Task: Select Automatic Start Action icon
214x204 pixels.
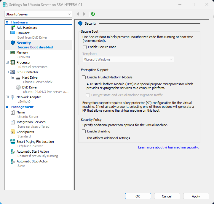Action: (13, 151)
